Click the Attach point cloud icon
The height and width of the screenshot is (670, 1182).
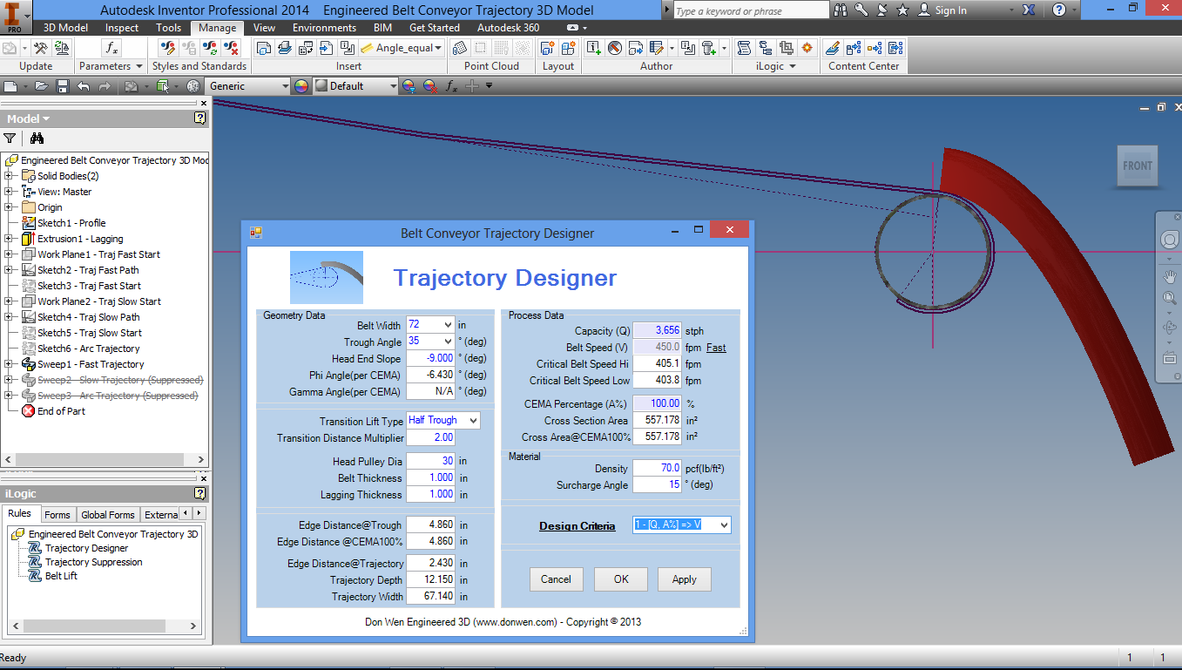(x=459, y=48)
